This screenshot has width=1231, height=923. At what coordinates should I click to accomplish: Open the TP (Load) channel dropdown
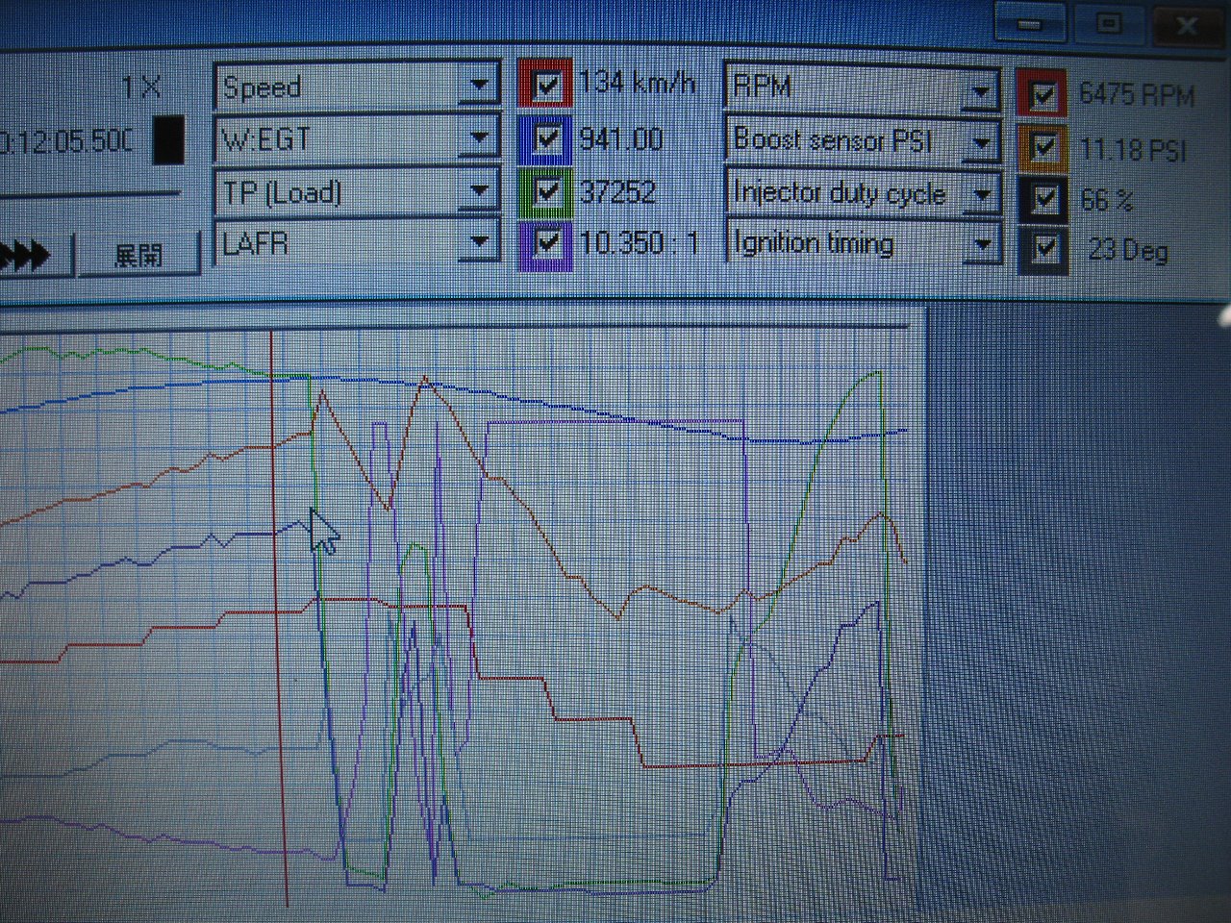[x=479, y=191]
